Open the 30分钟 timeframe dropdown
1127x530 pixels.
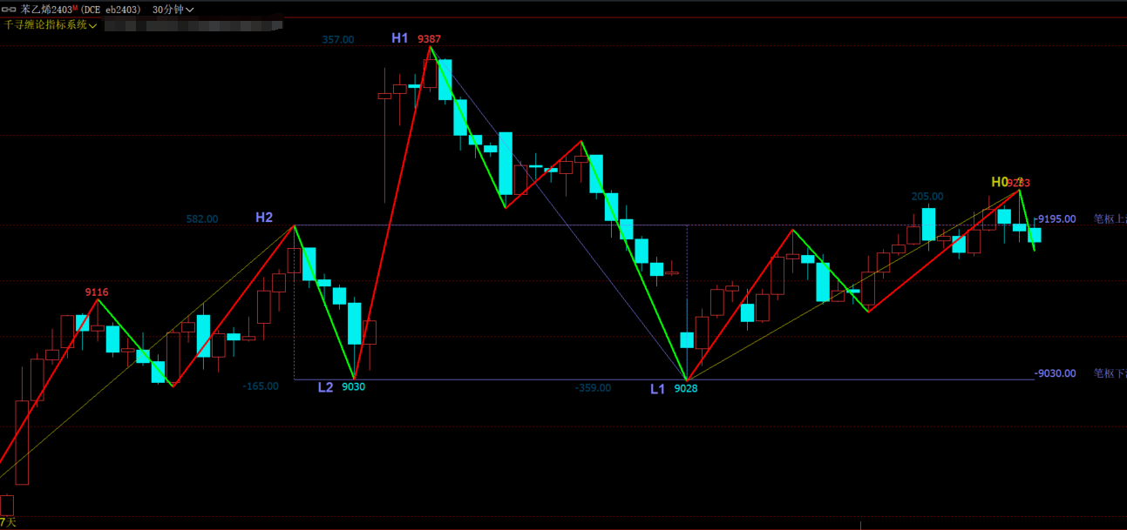click(173, 10)
